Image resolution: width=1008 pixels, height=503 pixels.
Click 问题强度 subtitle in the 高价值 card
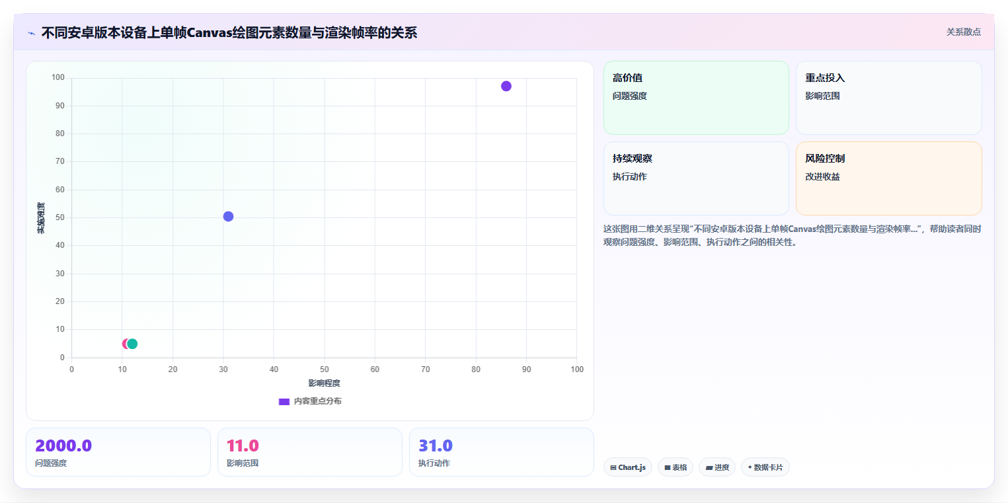point(630,96)
